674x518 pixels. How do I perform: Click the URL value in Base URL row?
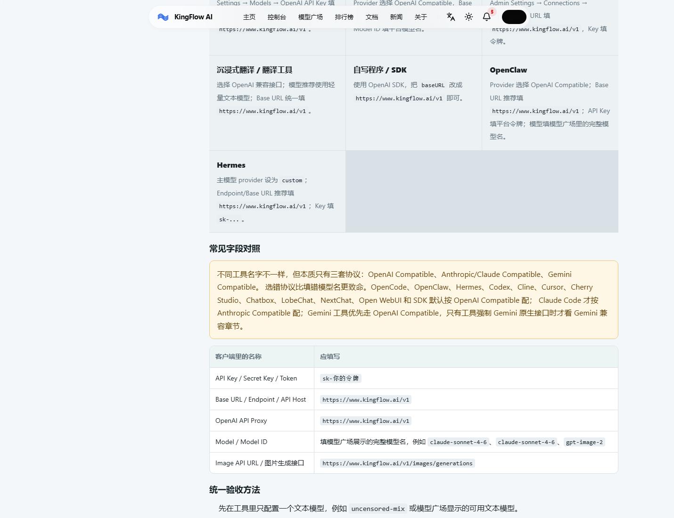366,400
